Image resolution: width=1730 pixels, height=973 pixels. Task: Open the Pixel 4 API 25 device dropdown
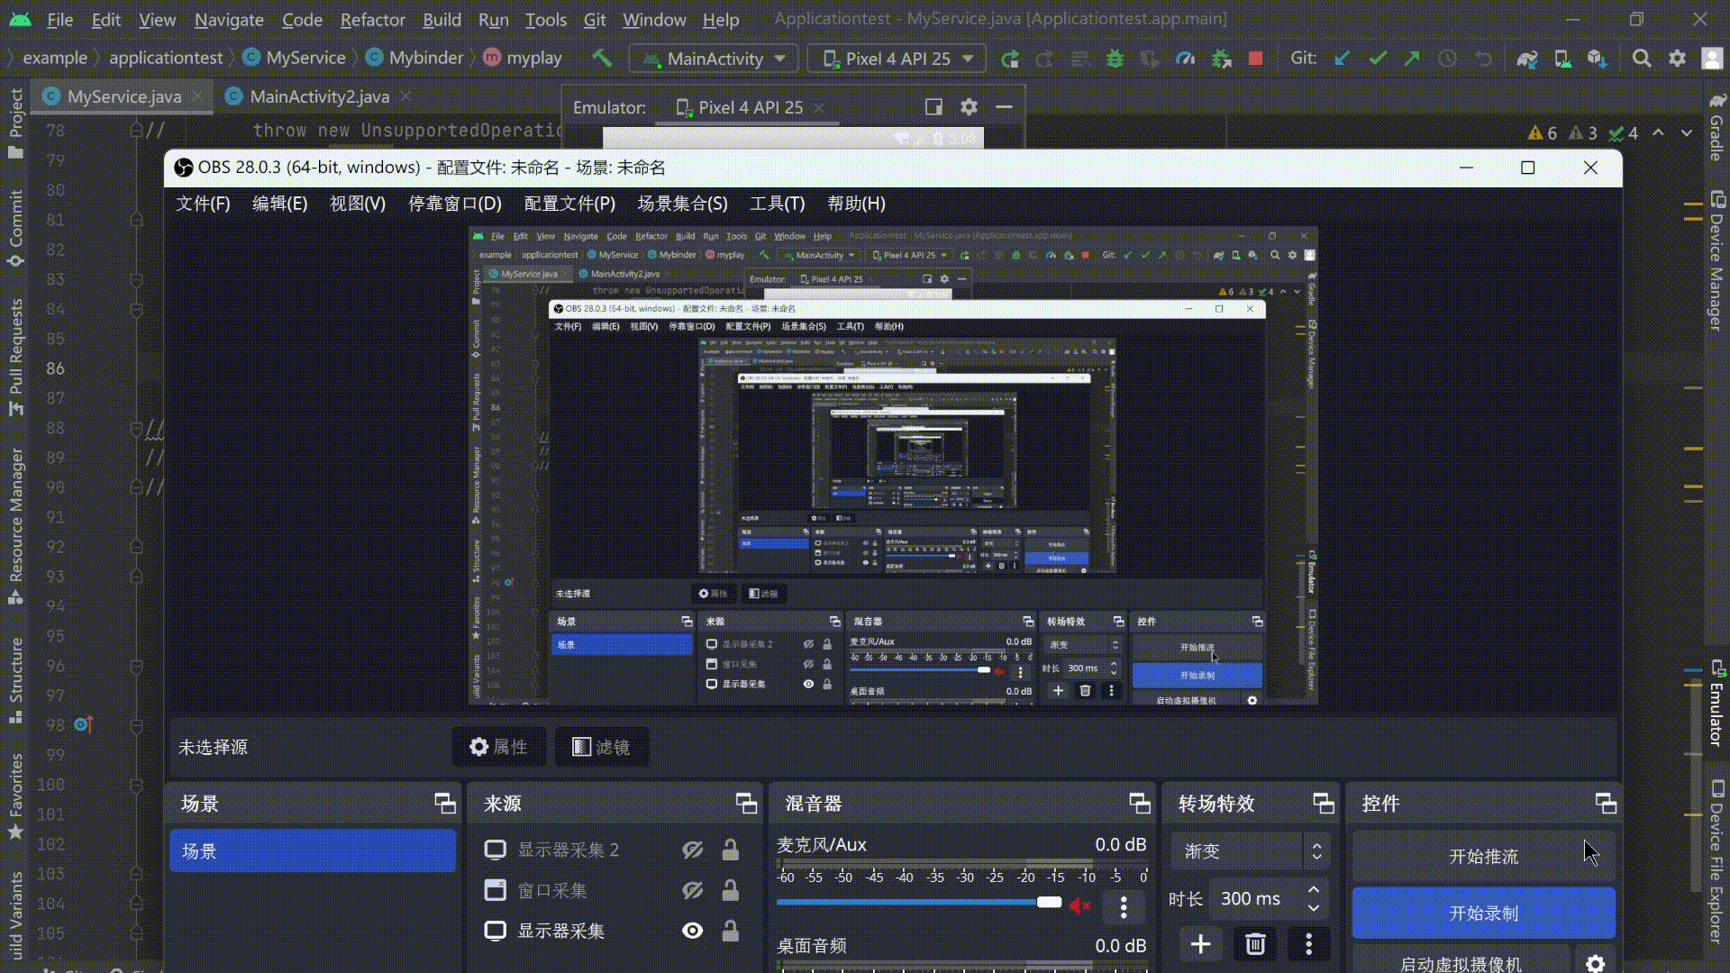pyautogui.click(x=897, y=59)
